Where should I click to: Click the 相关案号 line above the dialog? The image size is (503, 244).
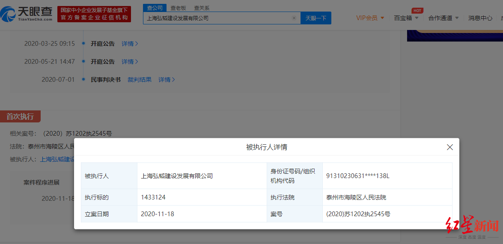(61, 134)
